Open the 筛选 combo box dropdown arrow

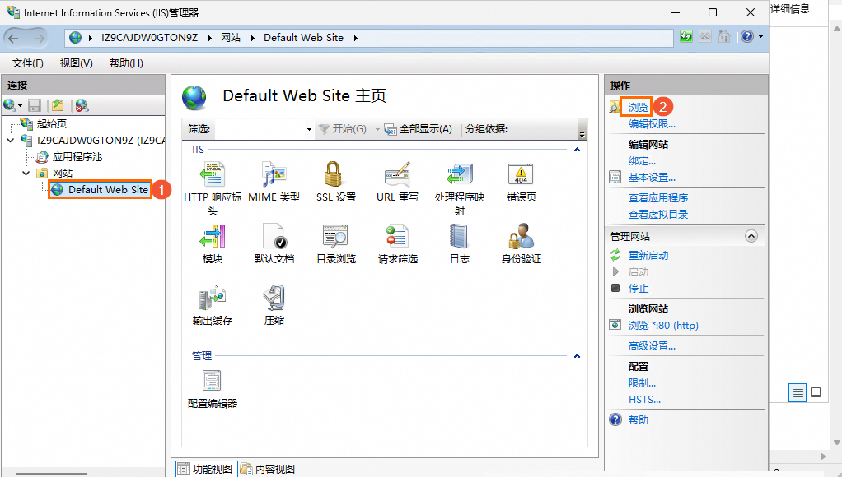click(x=309, y=129)
